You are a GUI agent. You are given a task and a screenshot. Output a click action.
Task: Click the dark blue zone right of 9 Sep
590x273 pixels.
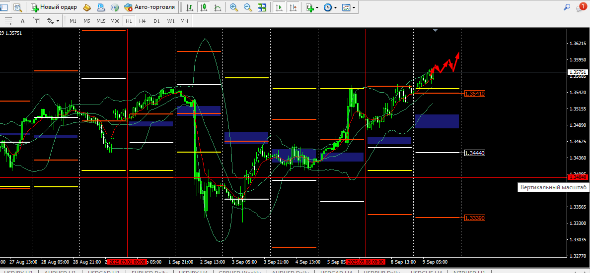pos(437,121)
